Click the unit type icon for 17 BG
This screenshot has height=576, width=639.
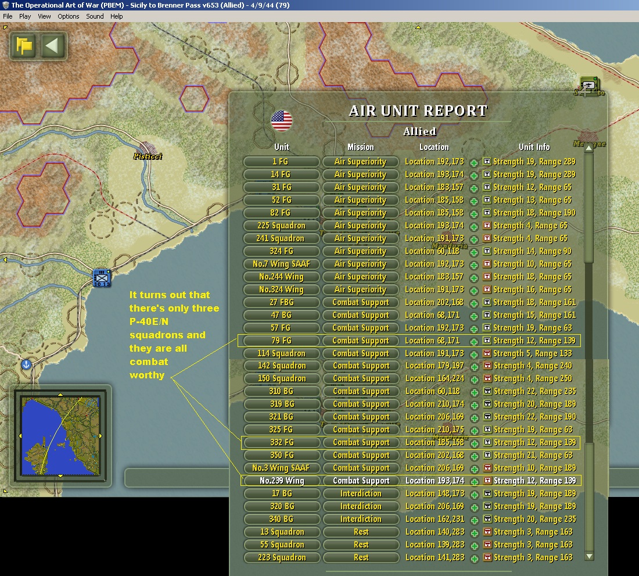click(x=487, y=493)
